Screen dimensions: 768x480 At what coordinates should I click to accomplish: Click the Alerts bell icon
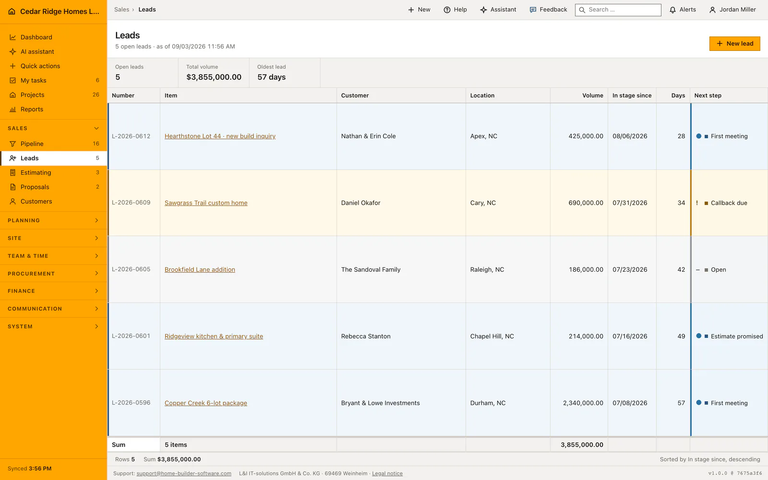(x=673, y=10)
